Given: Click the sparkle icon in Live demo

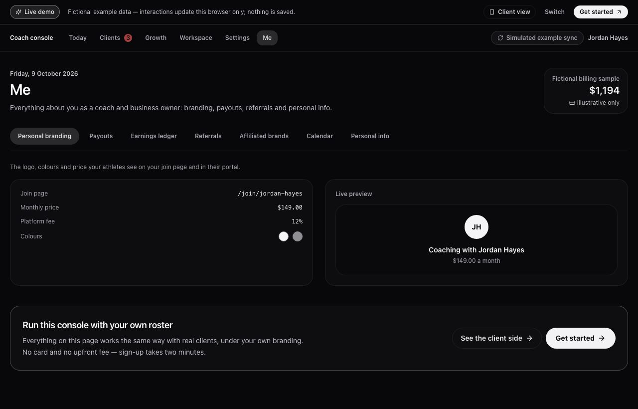Looking at the screenshot, I should [18, 12].
